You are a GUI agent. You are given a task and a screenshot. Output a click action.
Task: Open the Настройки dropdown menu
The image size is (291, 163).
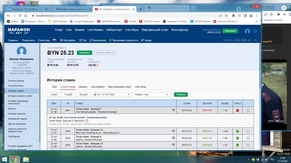(x=69, y=40)
